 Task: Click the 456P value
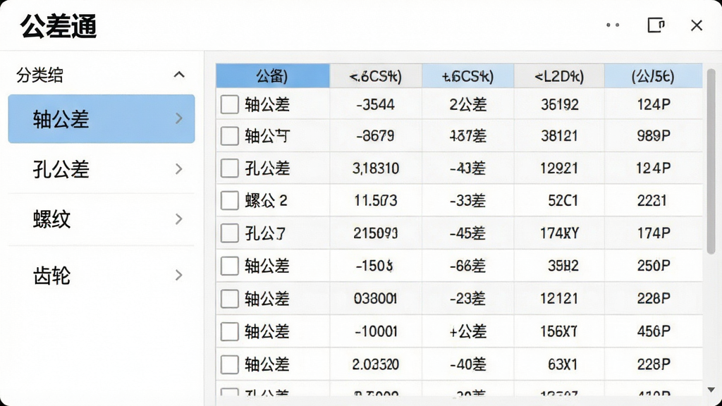(654, 331)
